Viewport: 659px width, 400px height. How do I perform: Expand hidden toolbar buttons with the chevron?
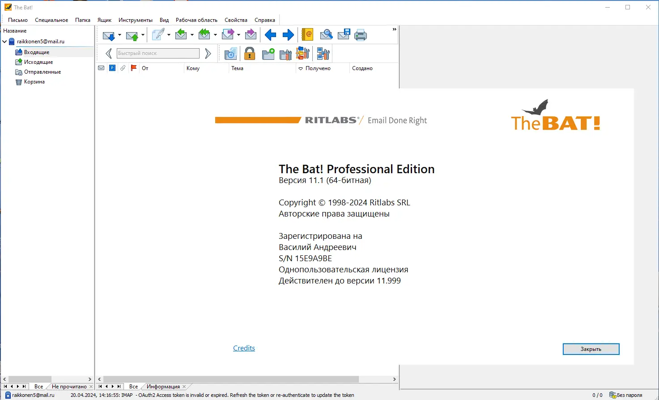coord(394,29)
